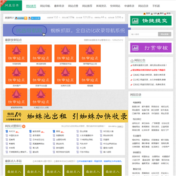Open the 【公告】网盘目录 announcement
176x176 pixels.
(149, 80)
